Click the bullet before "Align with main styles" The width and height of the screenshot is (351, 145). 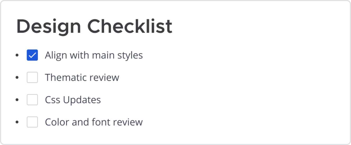tap(17, 55)
